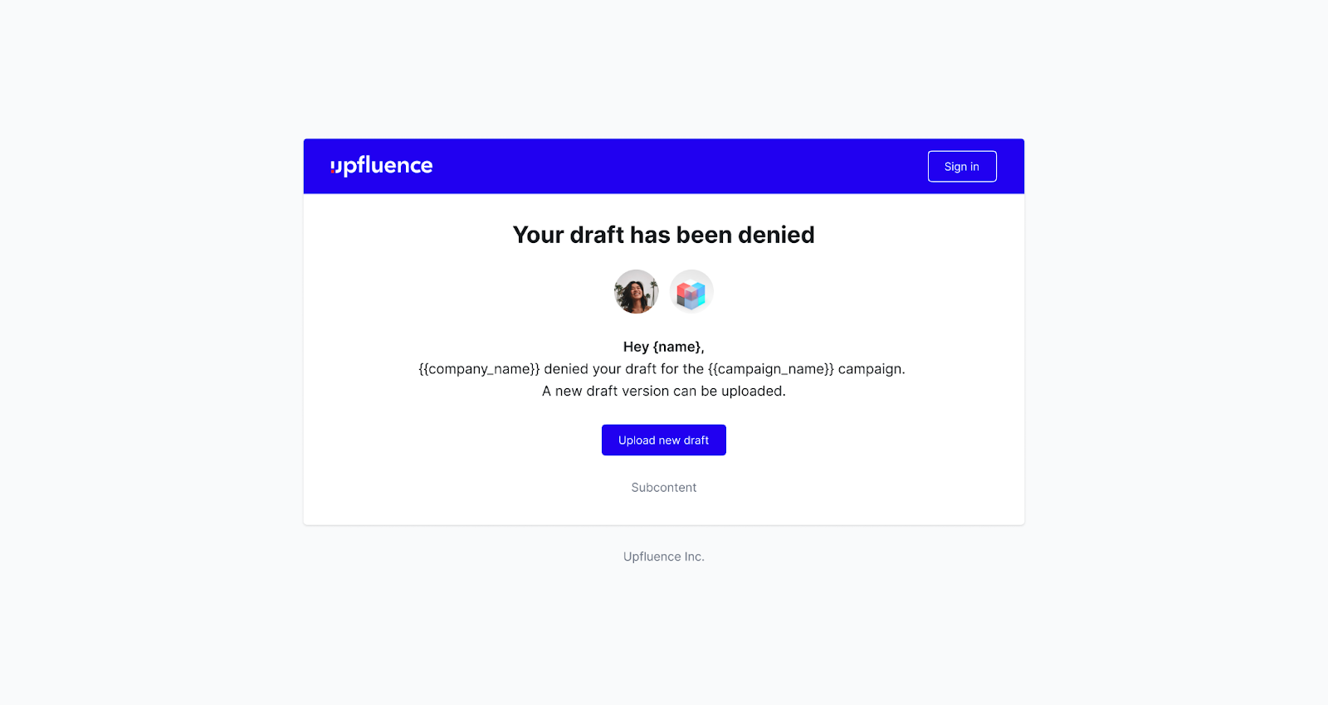Click the {{company_name}} placeholder
Screen dimensions: 1328x705
coord(479,369)
